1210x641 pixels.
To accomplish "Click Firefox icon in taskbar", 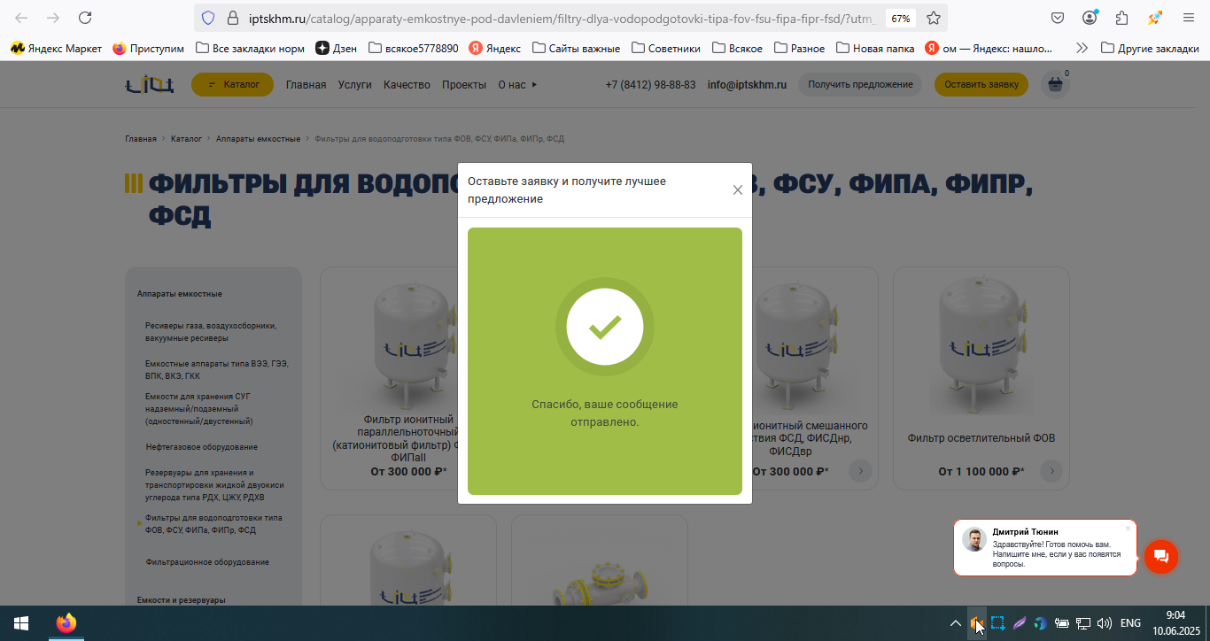I will [x=66, y=623].
